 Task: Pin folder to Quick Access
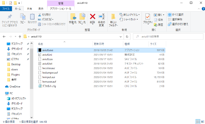[x=10, y=20]
